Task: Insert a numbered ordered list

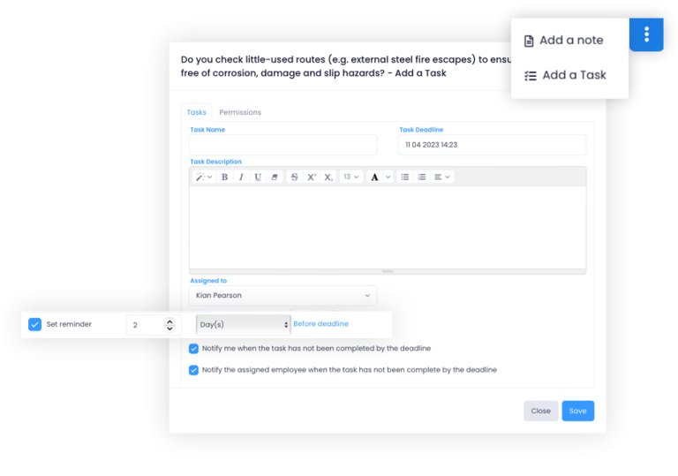Action: [x=421, y=177]
